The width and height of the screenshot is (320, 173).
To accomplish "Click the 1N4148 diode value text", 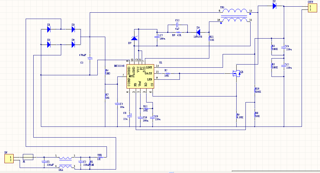I will coord(198,37).
